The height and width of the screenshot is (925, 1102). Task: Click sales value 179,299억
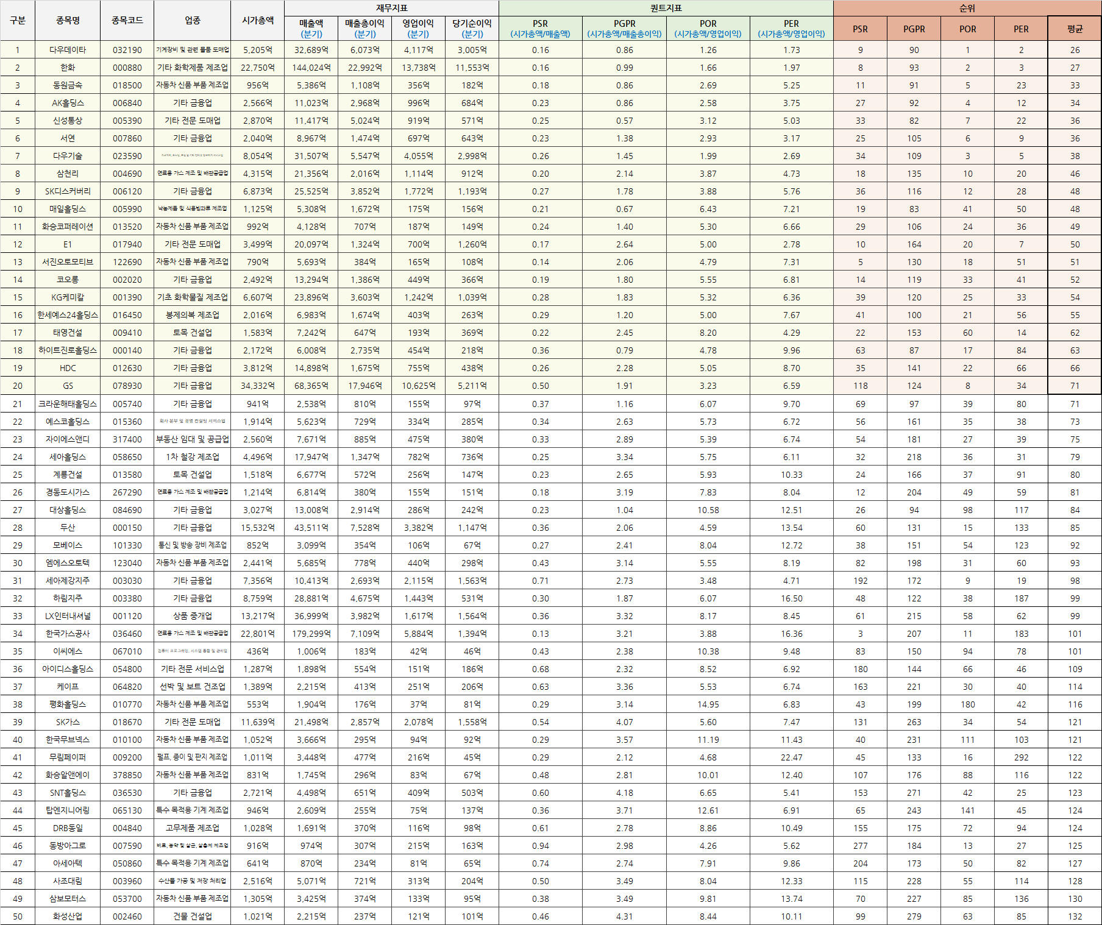(311, 634)
